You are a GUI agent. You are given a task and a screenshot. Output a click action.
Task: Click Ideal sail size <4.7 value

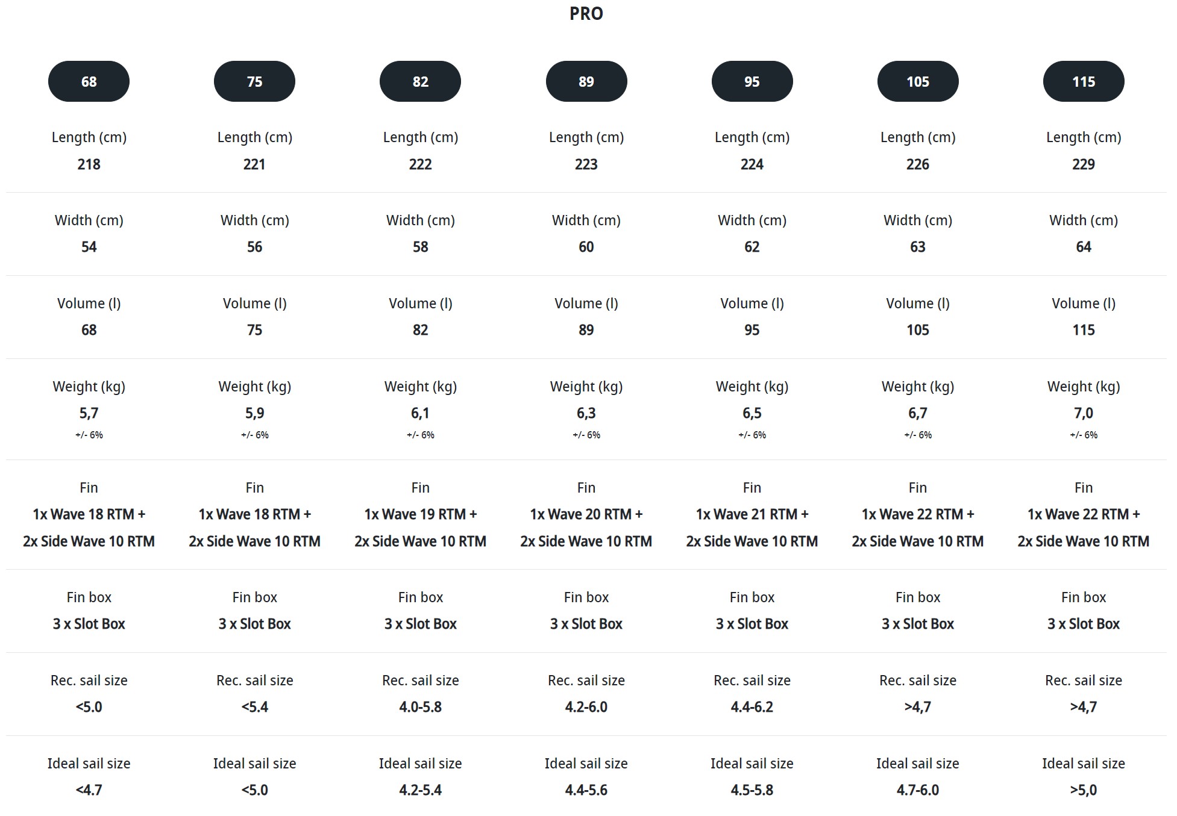[x=89, y=790]
